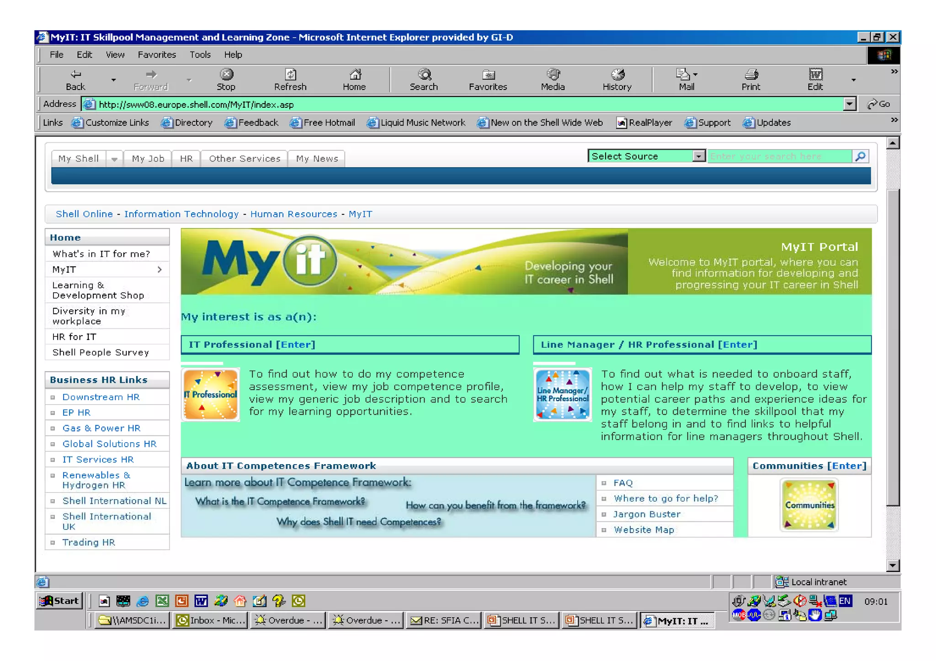Click the Stop loading icon

coord(226,75)
